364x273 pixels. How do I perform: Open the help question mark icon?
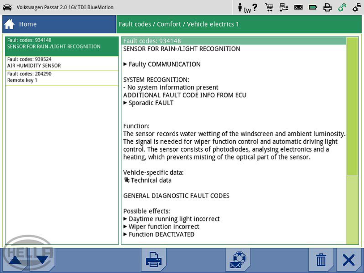(x=255, y=7)
